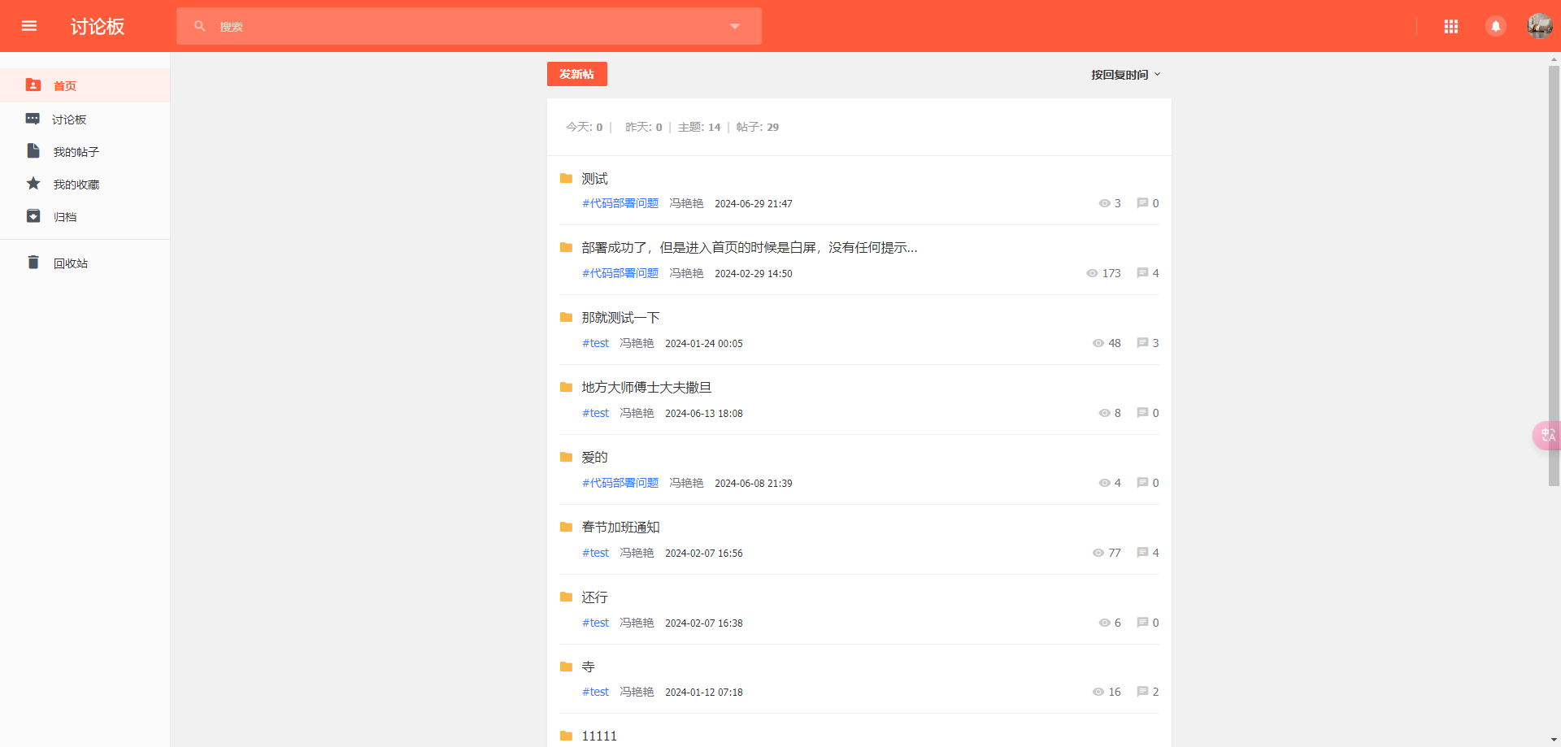
Task: Click the 讨论板 sidebar icon
Action: click(33, 119)
